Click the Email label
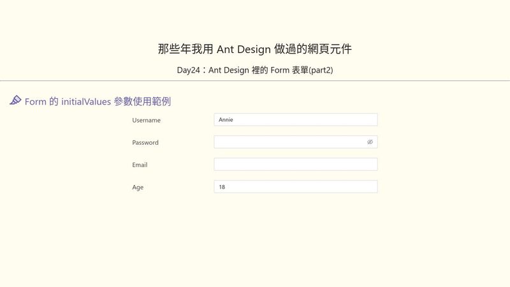The width and height of the screenshot is (510, 287). 140,165
